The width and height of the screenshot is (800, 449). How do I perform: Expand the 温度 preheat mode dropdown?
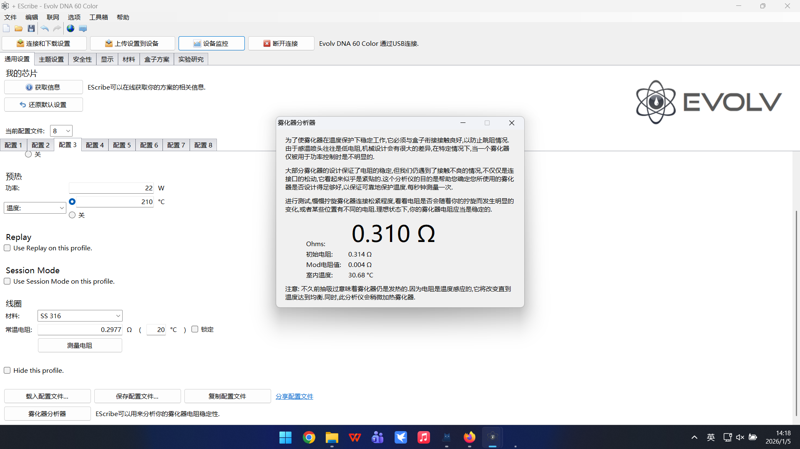coord(35,208)
